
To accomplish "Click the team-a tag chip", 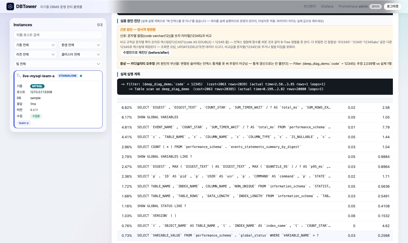I will click(x=24, y=123).
